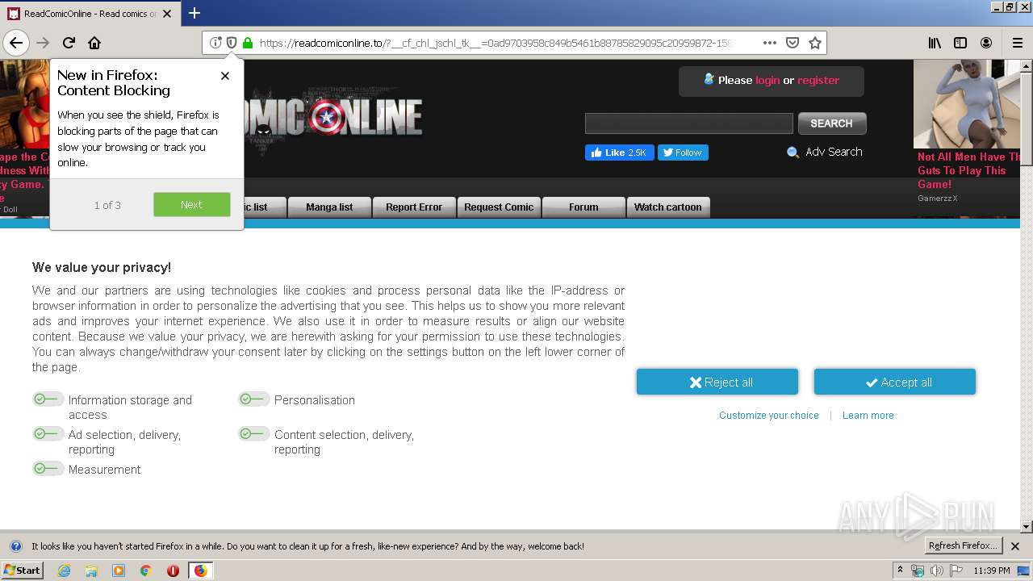
Task: View the green padlock connection details
Action: click(248, 43)
